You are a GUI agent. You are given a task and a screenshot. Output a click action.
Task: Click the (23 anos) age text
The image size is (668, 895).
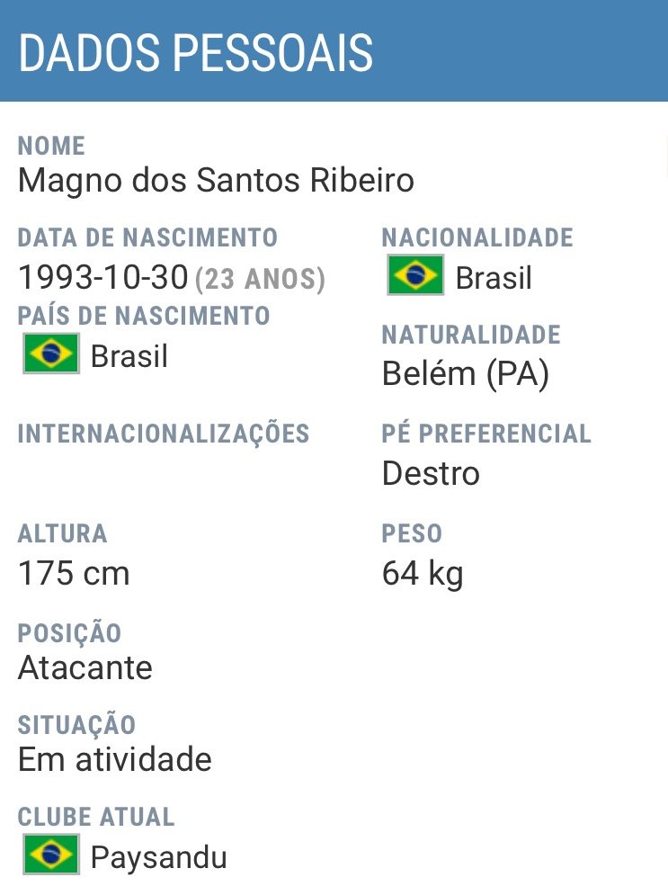pos(260,279)
